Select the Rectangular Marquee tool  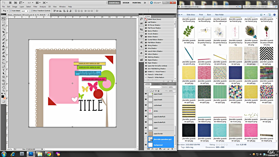point(3,22)
